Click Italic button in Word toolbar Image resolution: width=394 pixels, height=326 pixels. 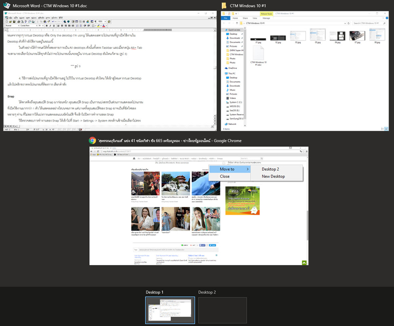(50, 26)
